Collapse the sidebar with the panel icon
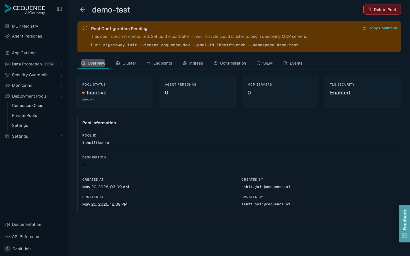This screenshot has width=410, height=256. tap(60, 9)
